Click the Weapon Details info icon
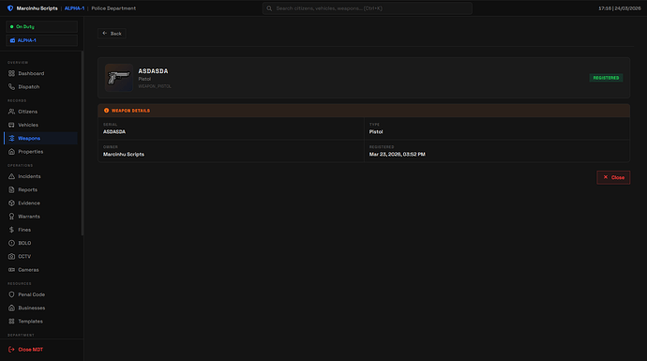This screenshot has width=647, height=361. [107, 111]
